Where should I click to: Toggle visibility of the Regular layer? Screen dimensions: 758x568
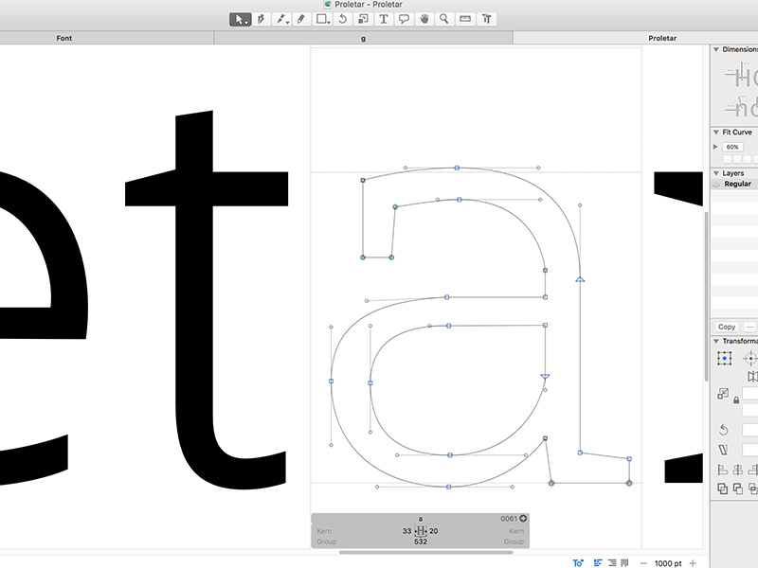pos(713,184)
